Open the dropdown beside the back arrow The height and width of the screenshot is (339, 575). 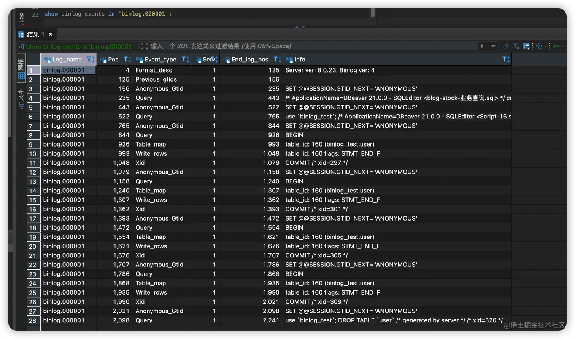pos(562,46)
